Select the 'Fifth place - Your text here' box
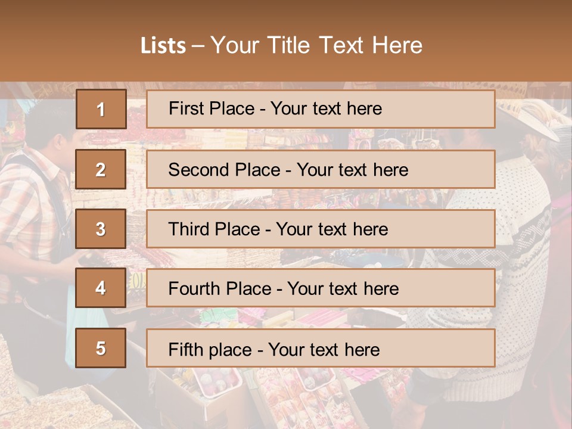 point(321,348)
